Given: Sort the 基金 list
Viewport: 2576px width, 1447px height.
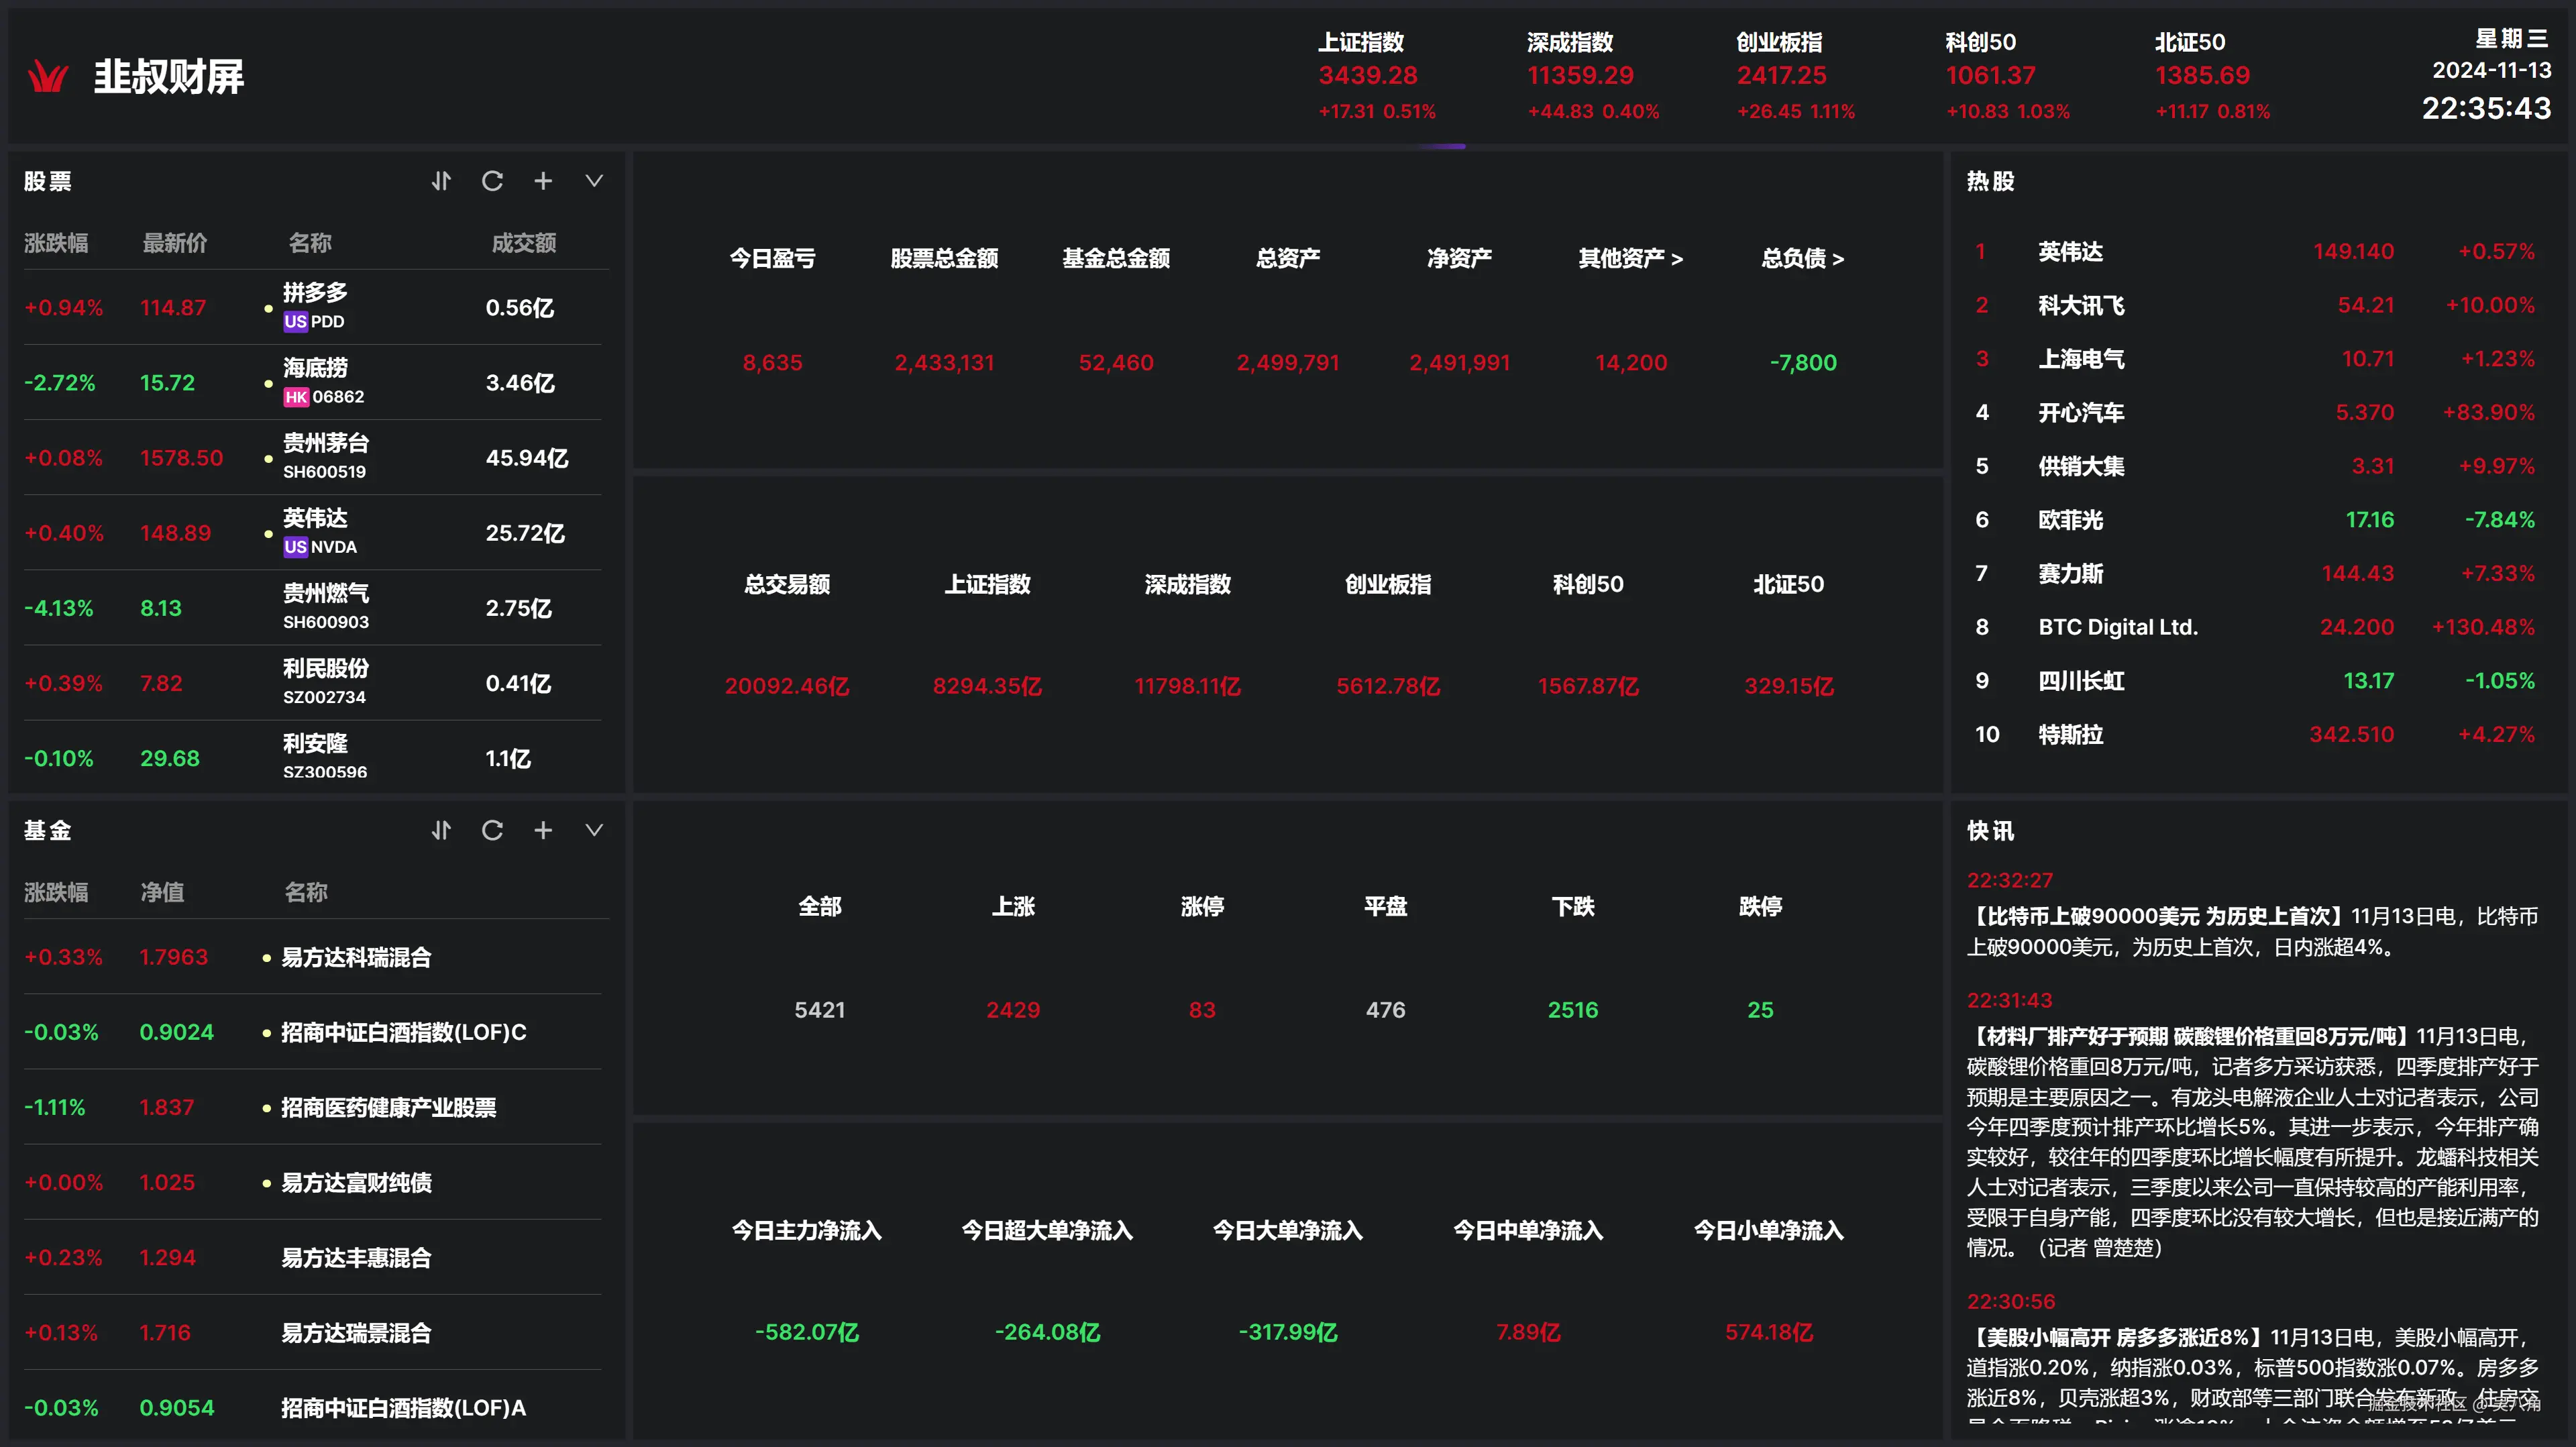Looking at the screenshot, I should (x=441, y=830).
